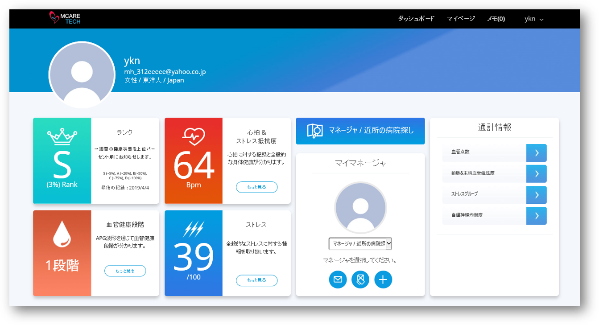Expand the 血管点数 arrow
The width and height of the screenshot is (599, 325).
[537, 152]
